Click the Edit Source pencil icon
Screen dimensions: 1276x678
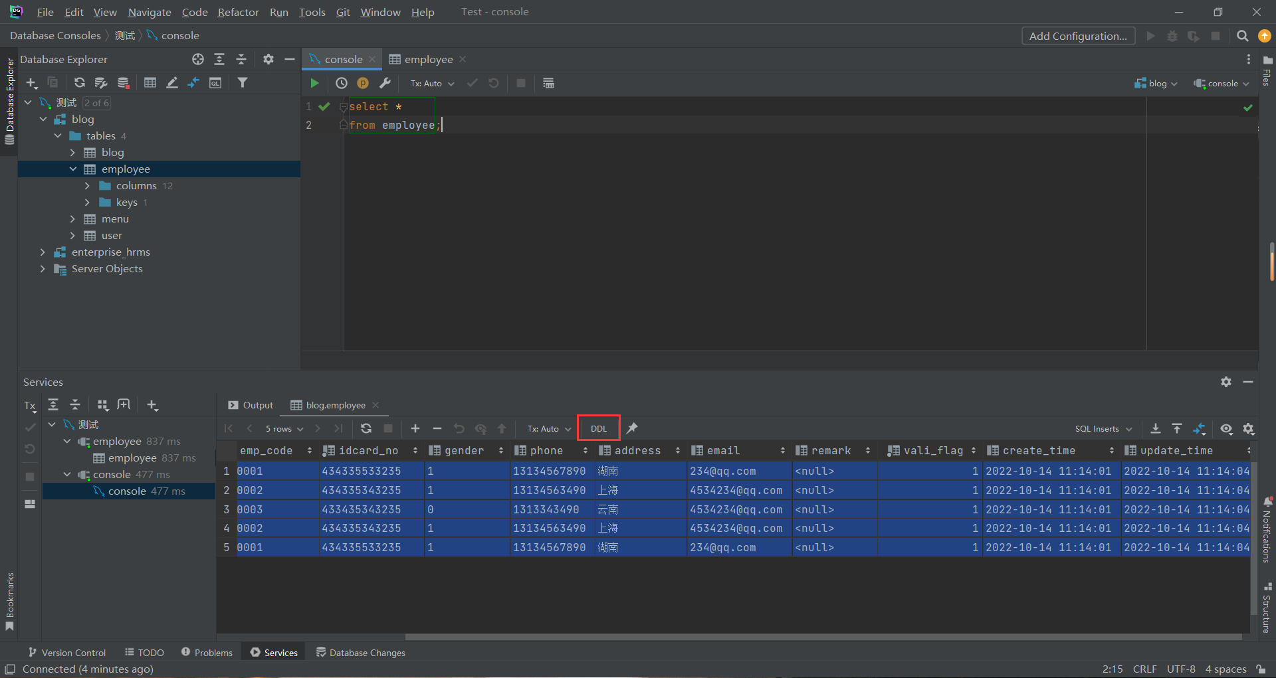click(172, 82)
